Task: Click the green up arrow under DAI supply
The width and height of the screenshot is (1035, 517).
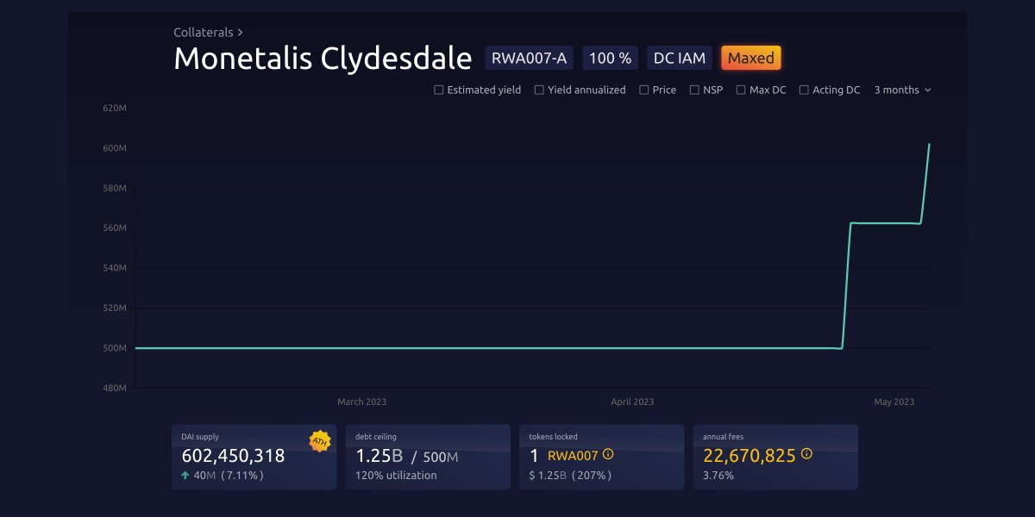Action: (x=185, y=475)
